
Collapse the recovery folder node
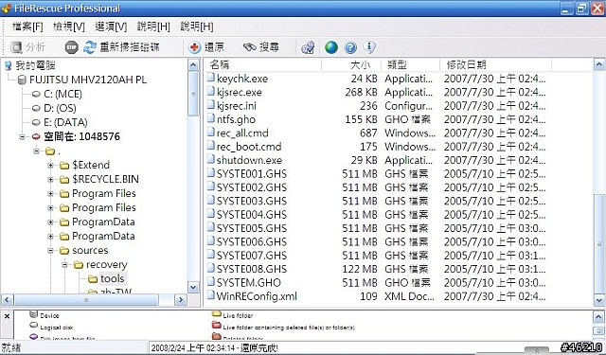65,265
